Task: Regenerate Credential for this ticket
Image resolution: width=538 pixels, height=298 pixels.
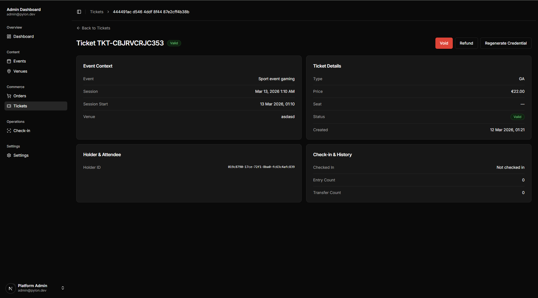Action: point(505,43)
